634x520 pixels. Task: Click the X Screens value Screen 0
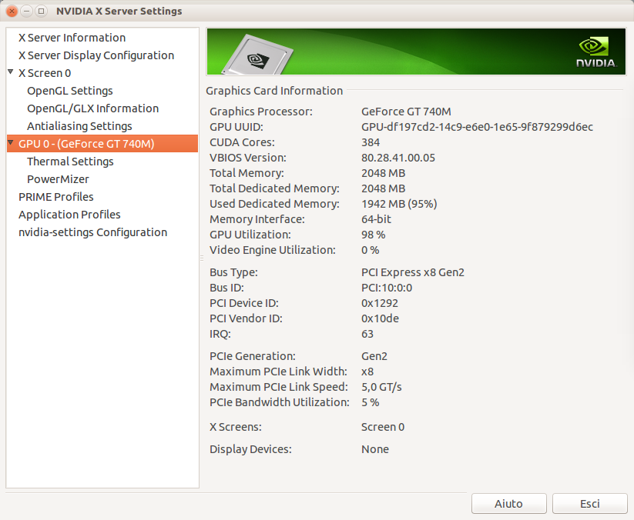383,427
